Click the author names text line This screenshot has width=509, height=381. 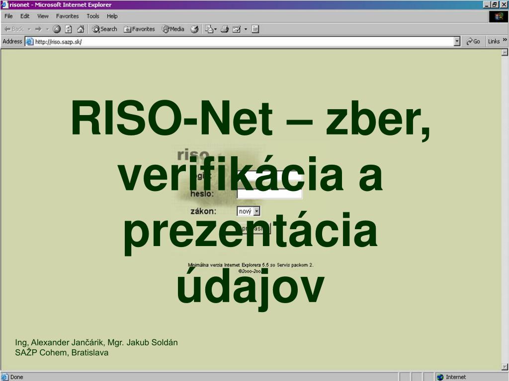pyautogui.click(x=96, y=342)
